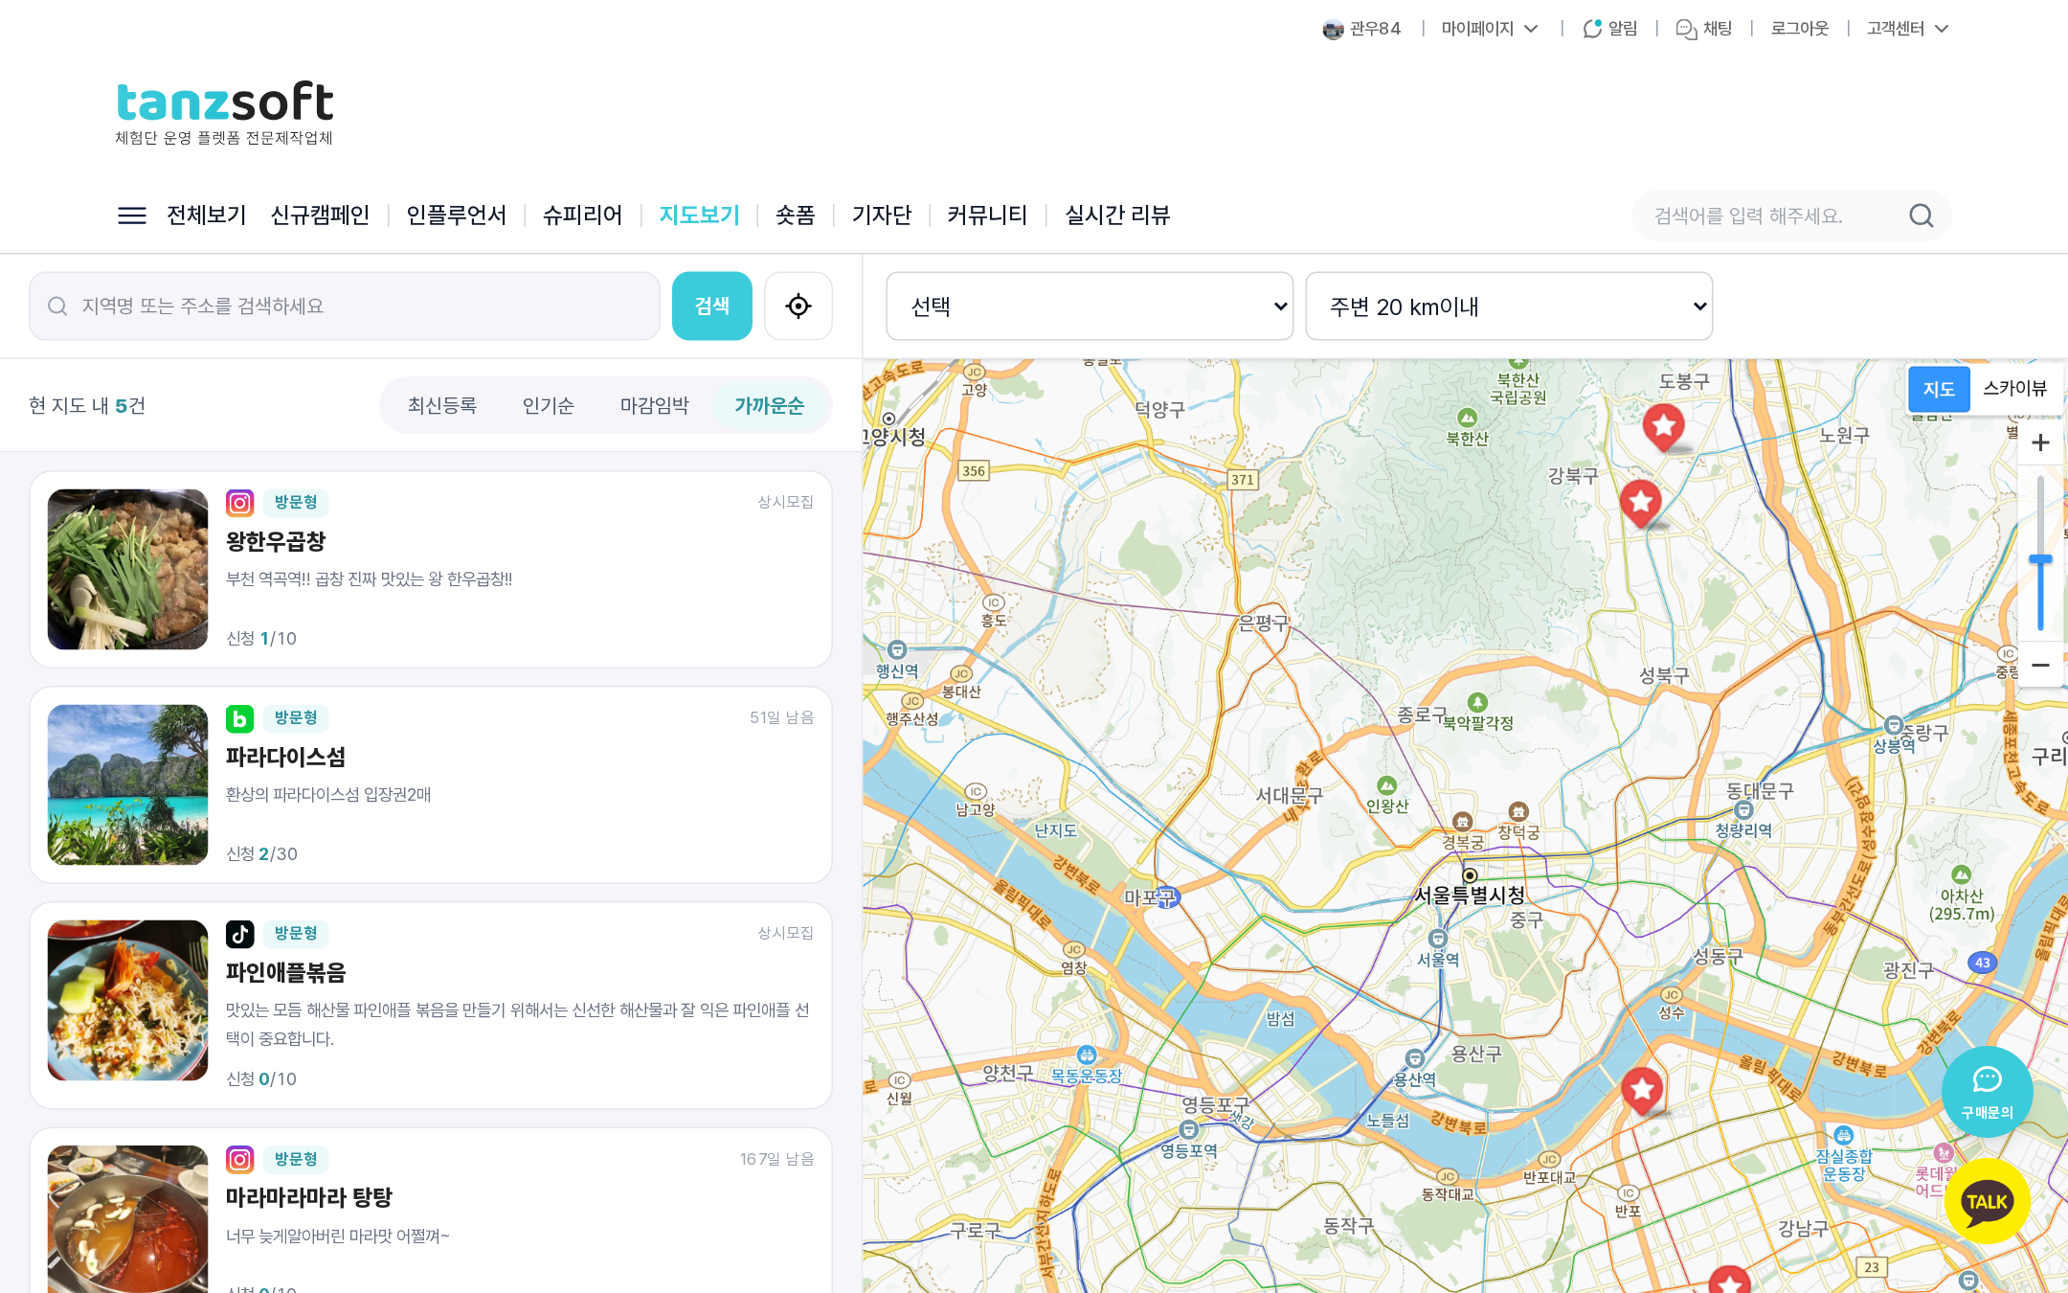2068x1293 pixels.
Task: Click blog icon on 파라다이스섬 card
Action: [x=239, y=718]
